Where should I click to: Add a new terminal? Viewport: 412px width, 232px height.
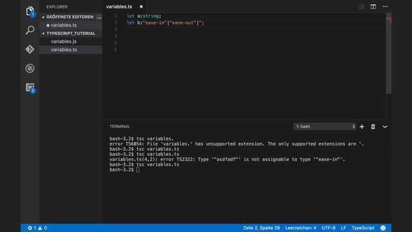pos(362,126)
